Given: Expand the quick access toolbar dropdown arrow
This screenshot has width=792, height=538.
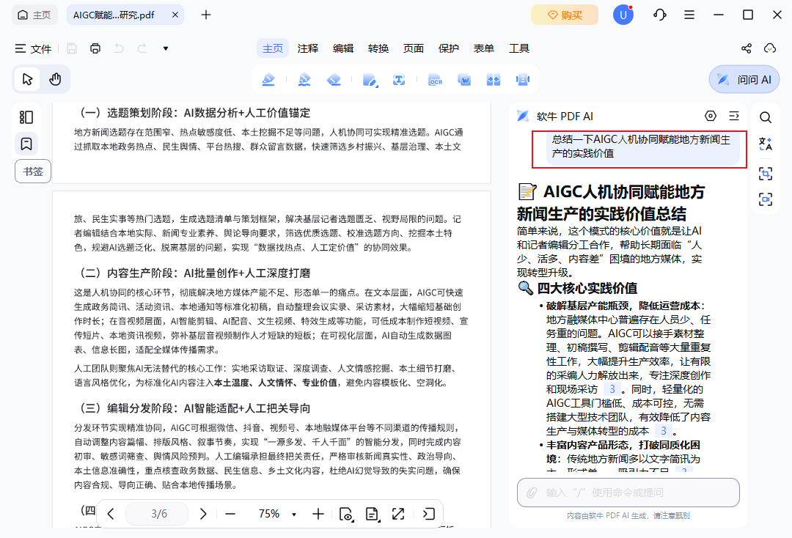Looking at the screenshot, I should pyautogui.click(x=165, y=48).
